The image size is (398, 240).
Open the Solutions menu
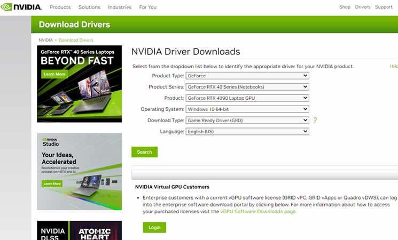(x=89, y=7)
